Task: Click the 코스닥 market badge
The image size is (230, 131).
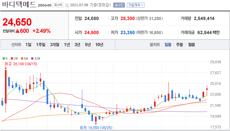Action: [58, 5]
